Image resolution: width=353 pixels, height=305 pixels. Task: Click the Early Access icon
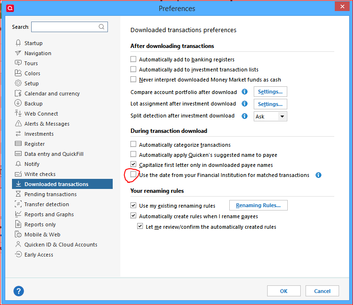tap(18, 254)
